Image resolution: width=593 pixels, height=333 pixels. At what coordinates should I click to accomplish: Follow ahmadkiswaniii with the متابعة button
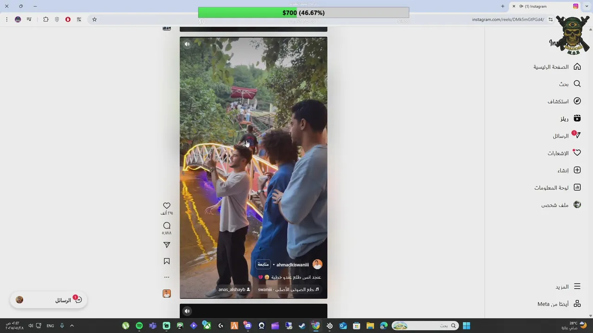point(263,265)
